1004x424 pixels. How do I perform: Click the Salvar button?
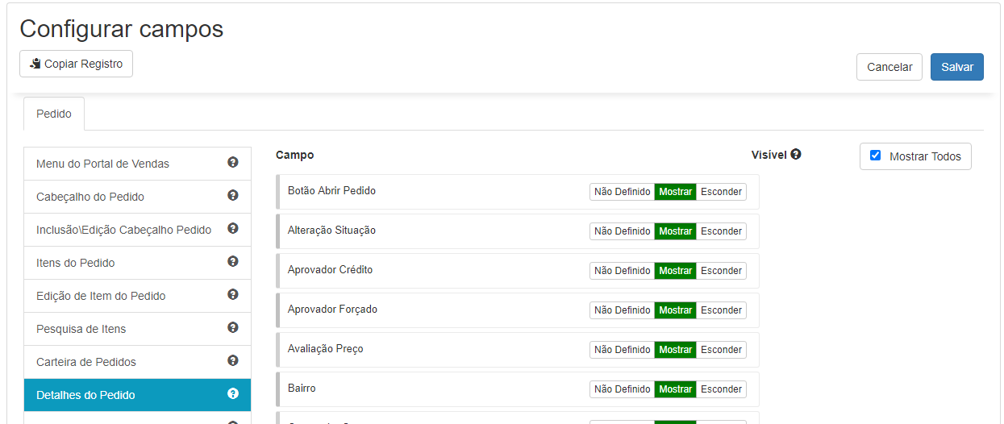[956, 67]
